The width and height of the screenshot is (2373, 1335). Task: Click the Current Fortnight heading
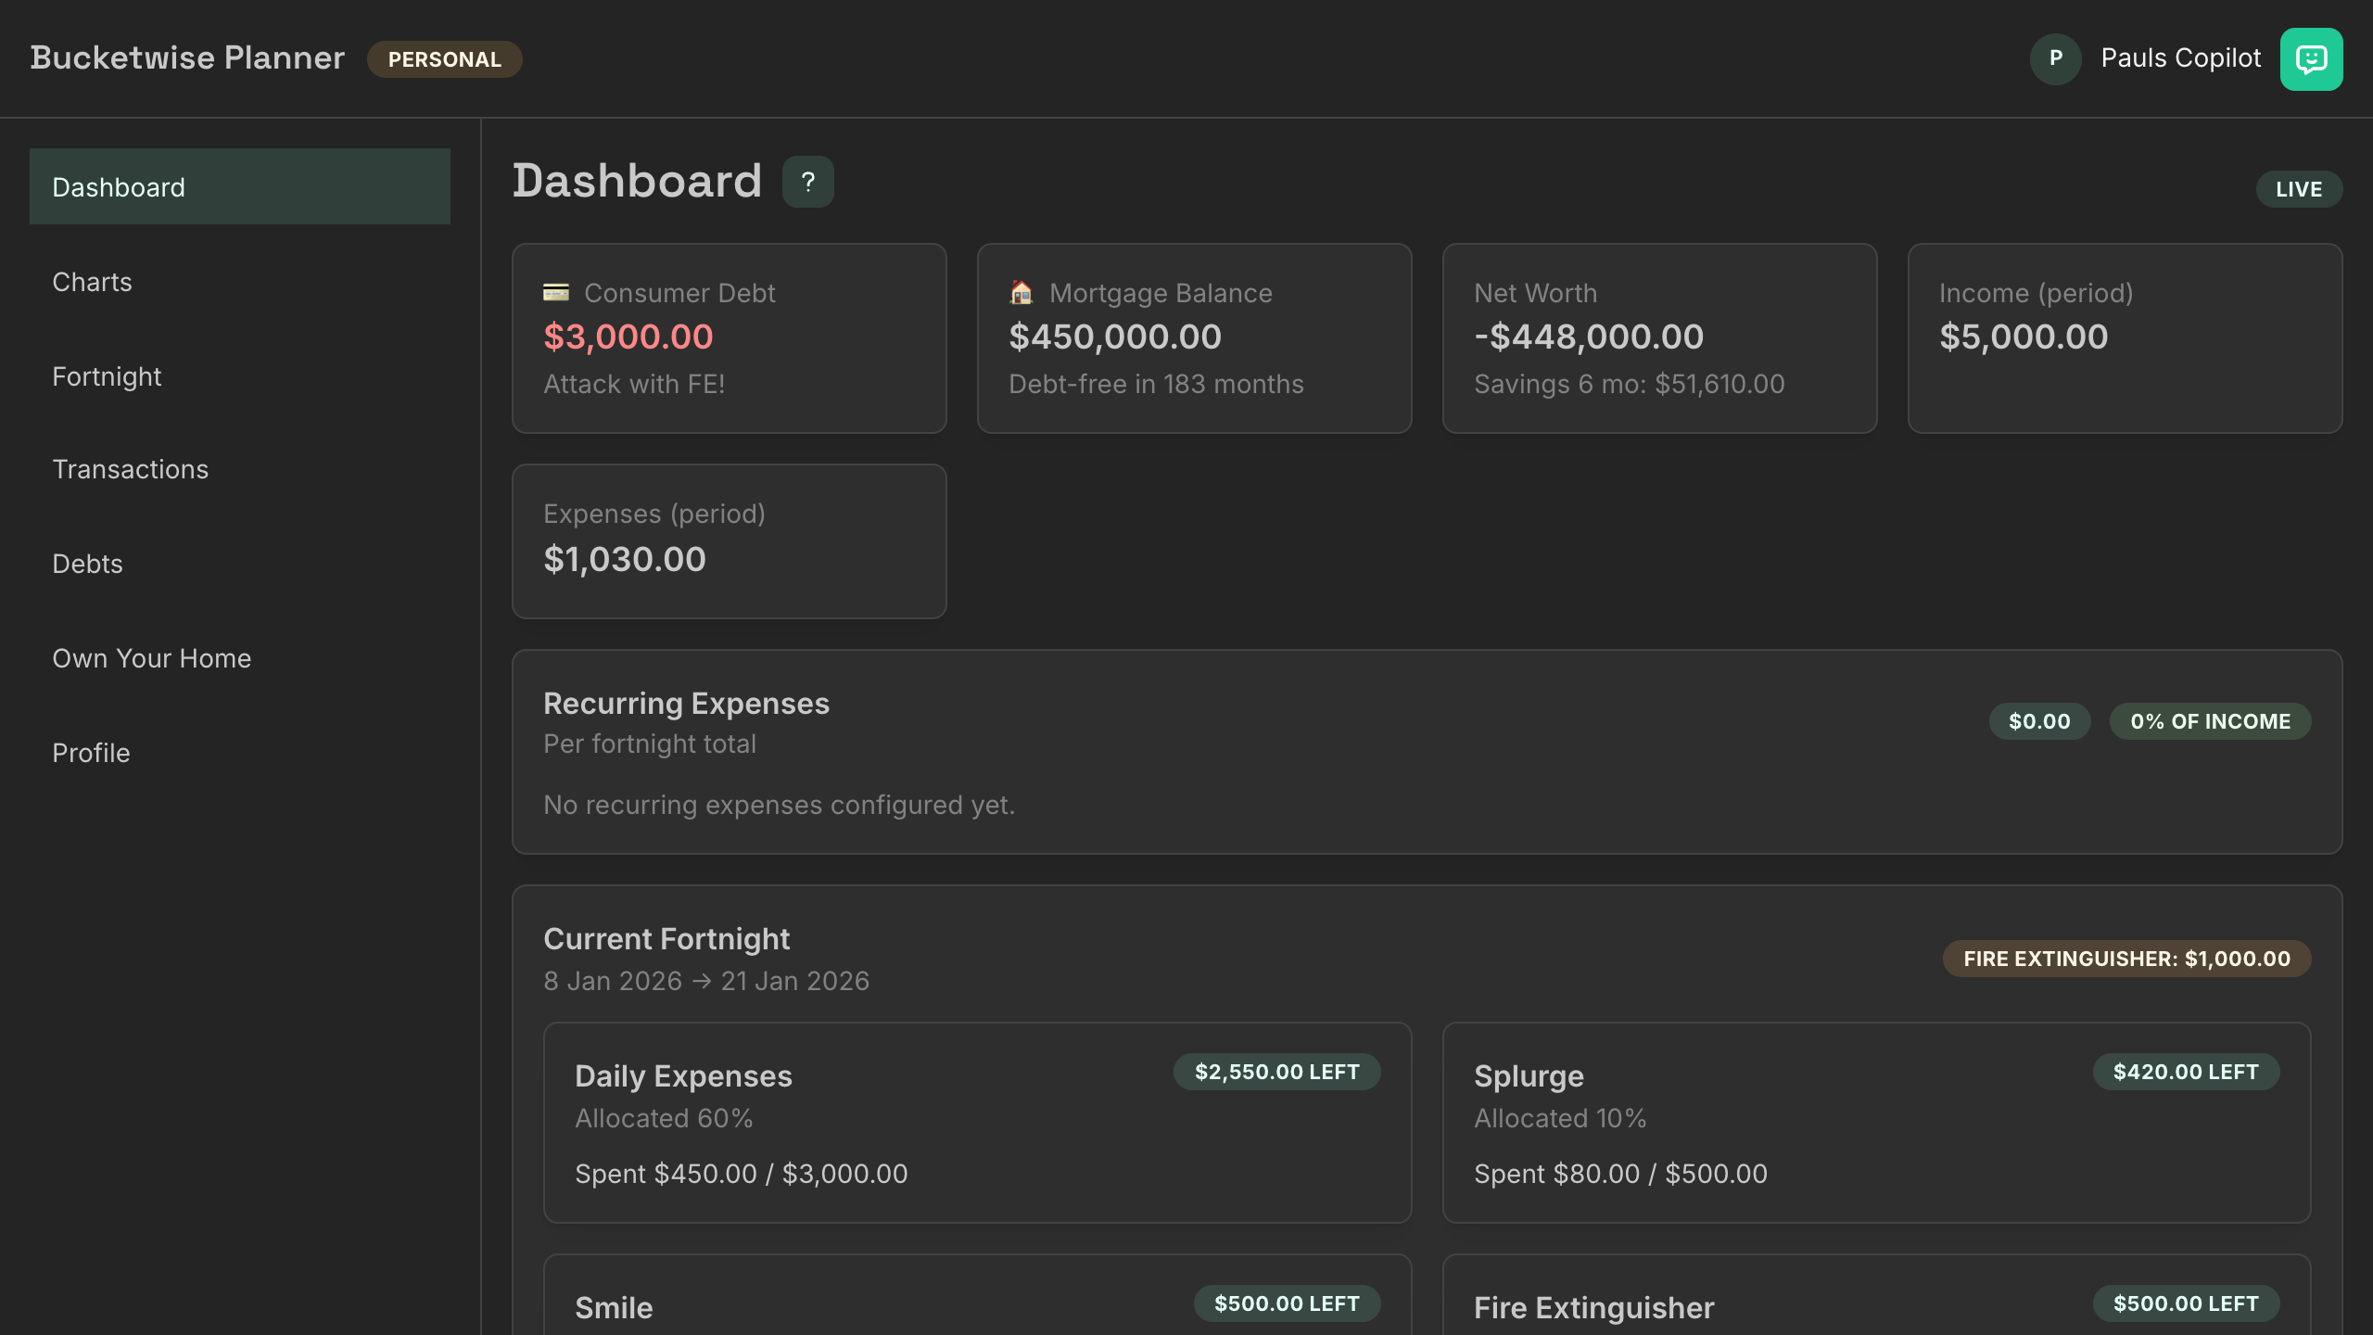tap(666, 939)
